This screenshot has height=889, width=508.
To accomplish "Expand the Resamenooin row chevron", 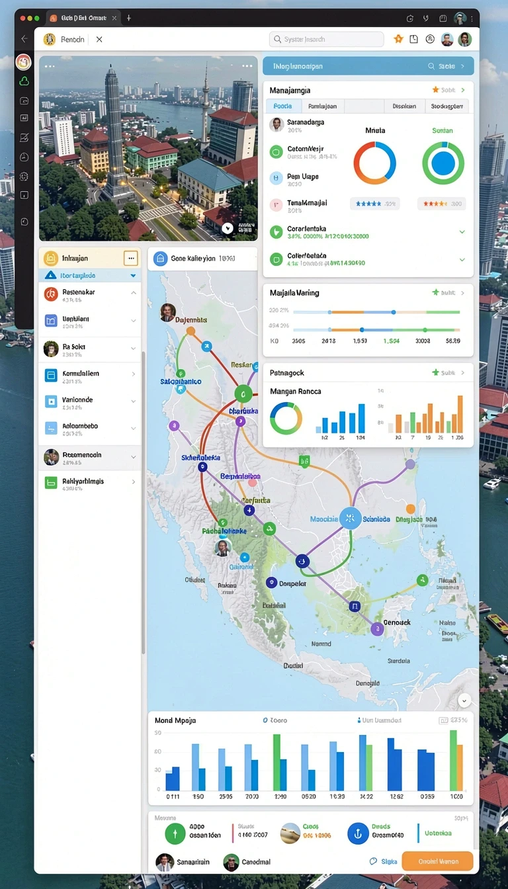I will click(x=133, y=456).
